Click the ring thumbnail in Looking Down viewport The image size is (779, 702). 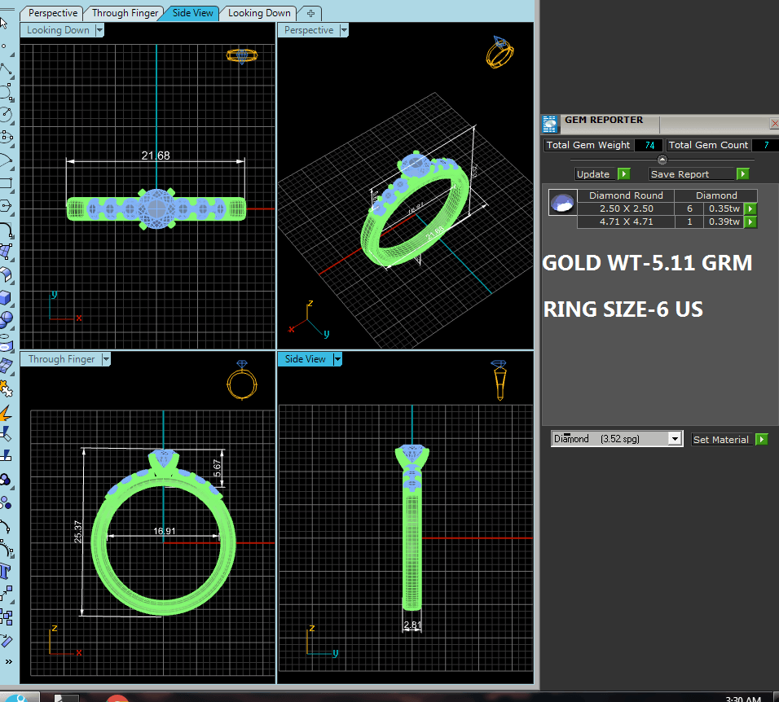pyautogui.click(x=242, y=55)
